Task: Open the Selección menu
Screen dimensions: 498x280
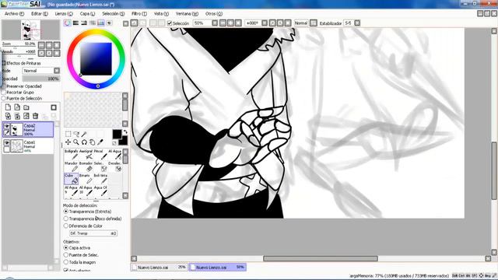Action: 113,14
